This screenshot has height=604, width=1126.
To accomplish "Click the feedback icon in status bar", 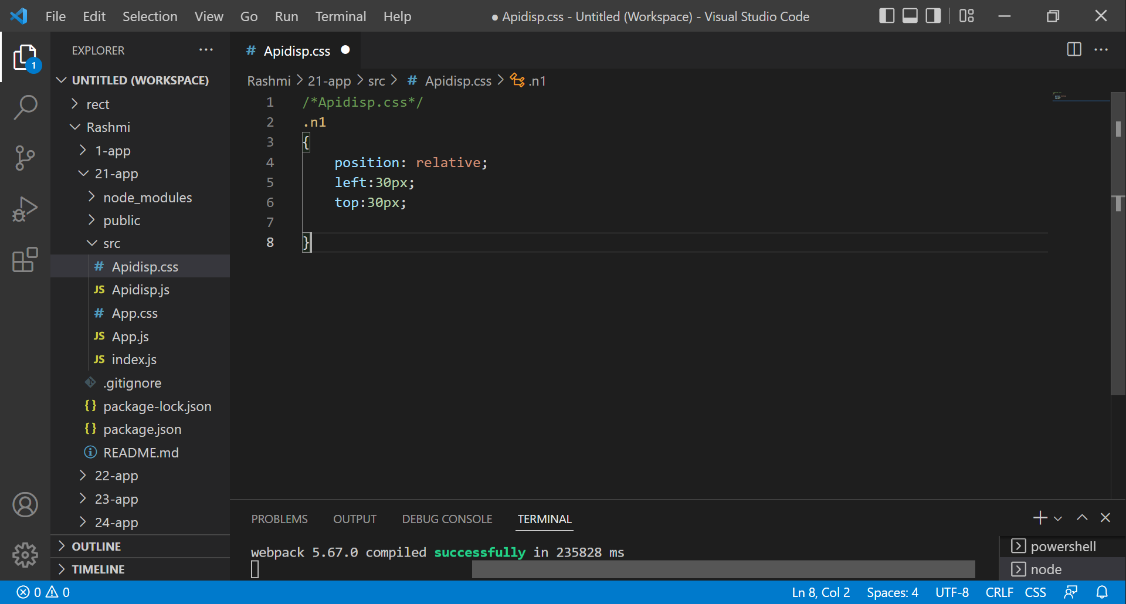I will point(1071,592).
